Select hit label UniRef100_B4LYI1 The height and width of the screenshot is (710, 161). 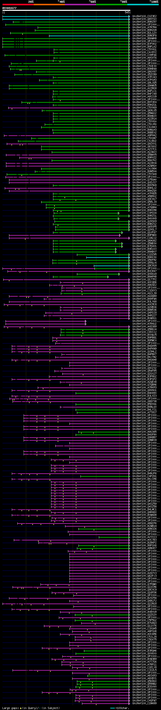144,410
